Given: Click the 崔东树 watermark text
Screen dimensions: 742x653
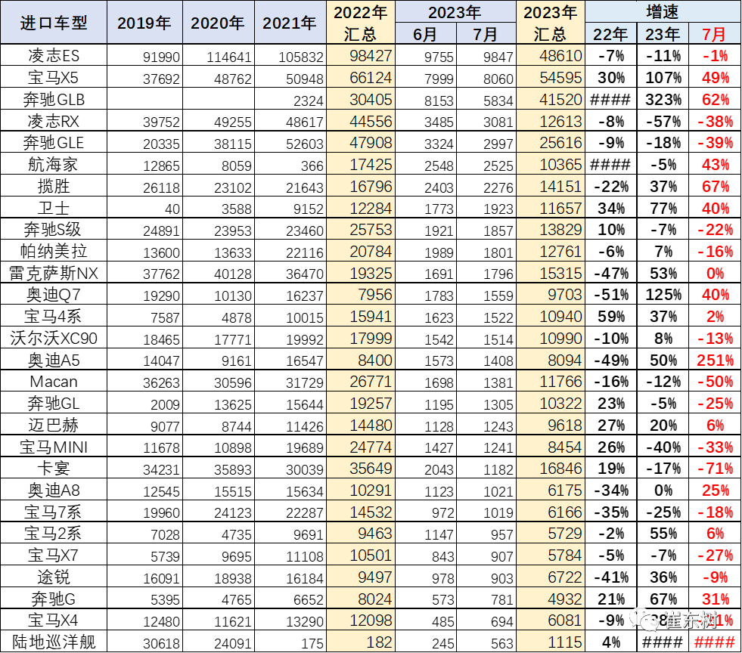Looking at the screenshot, I should click(690, 621).
